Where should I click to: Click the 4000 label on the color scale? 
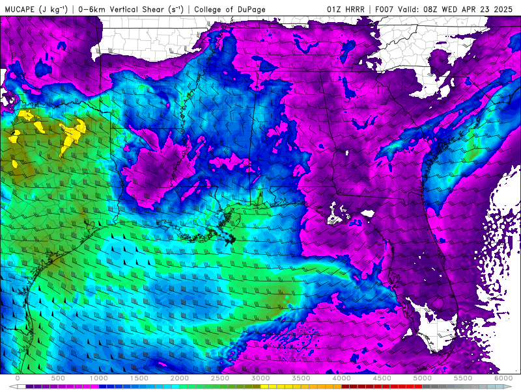342,378
